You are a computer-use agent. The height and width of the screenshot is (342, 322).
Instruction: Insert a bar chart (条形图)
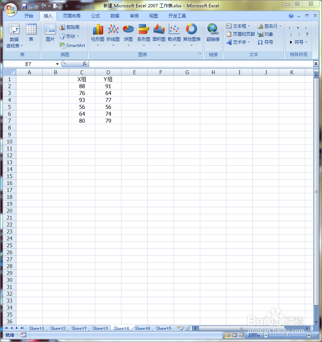(144, 36)
